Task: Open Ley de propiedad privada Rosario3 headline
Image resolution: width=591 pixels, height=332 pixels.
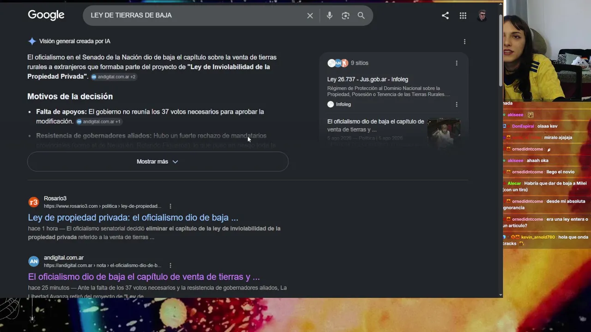Action: pyautogui.click(x=133, y=218)
